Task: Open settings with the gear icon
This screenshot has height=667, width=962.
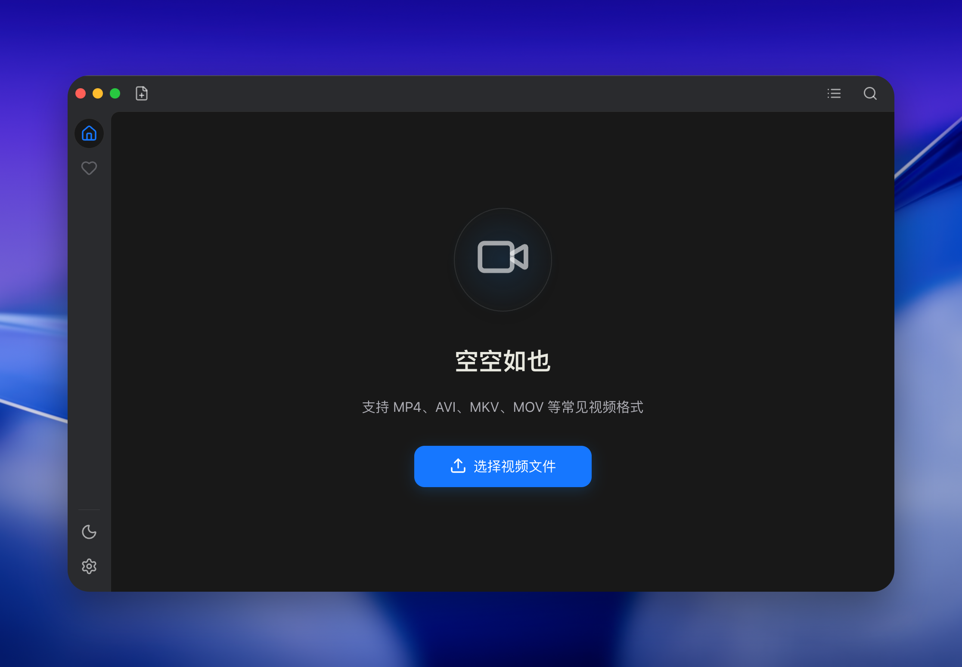Action: [89, 566]
